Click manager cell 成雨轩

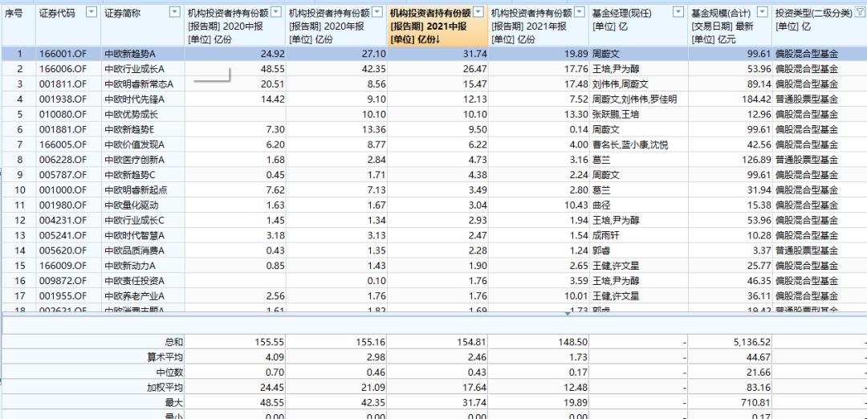[x=605, y=235]
